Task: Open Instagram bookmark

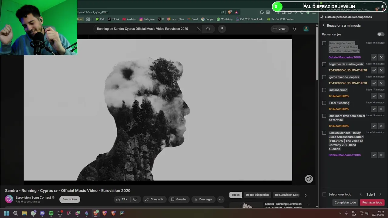Action: (x=147, y=19)
